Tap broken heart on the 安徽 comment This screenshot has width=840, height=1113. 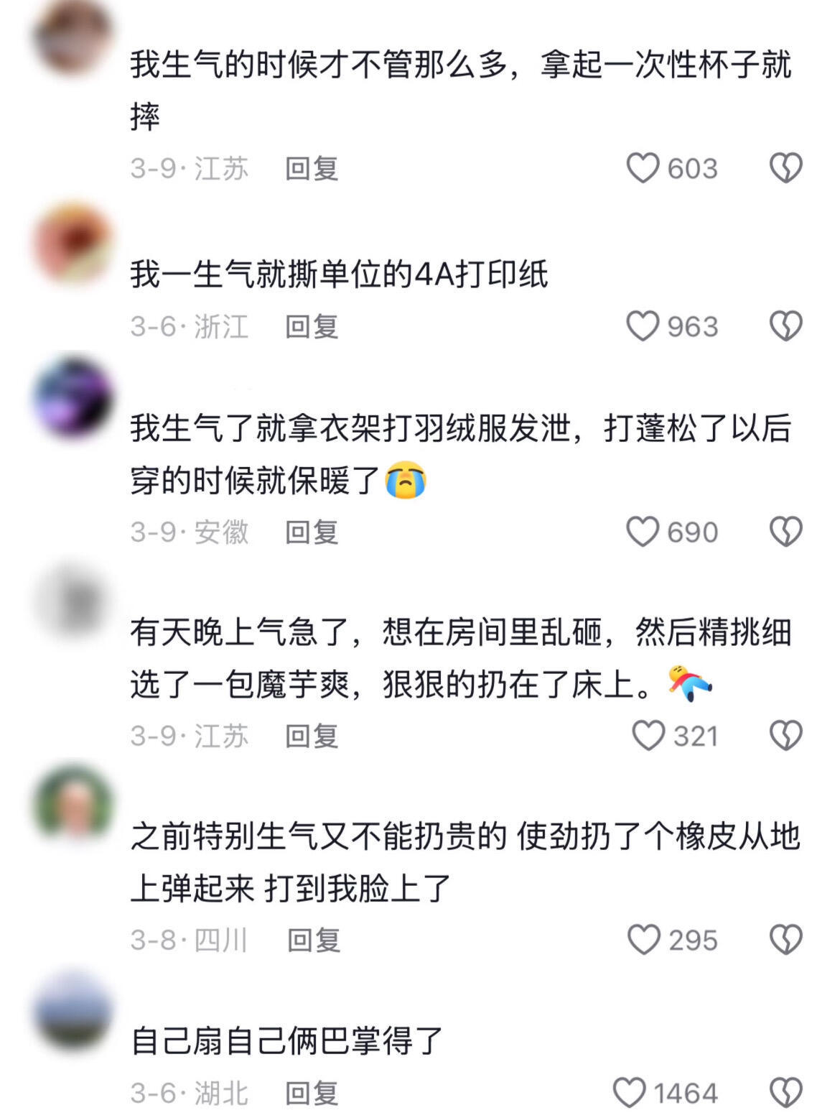pyautogui.click(x=786, y=532)
